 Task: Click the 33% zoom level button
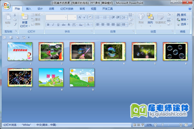pos(149,124)
